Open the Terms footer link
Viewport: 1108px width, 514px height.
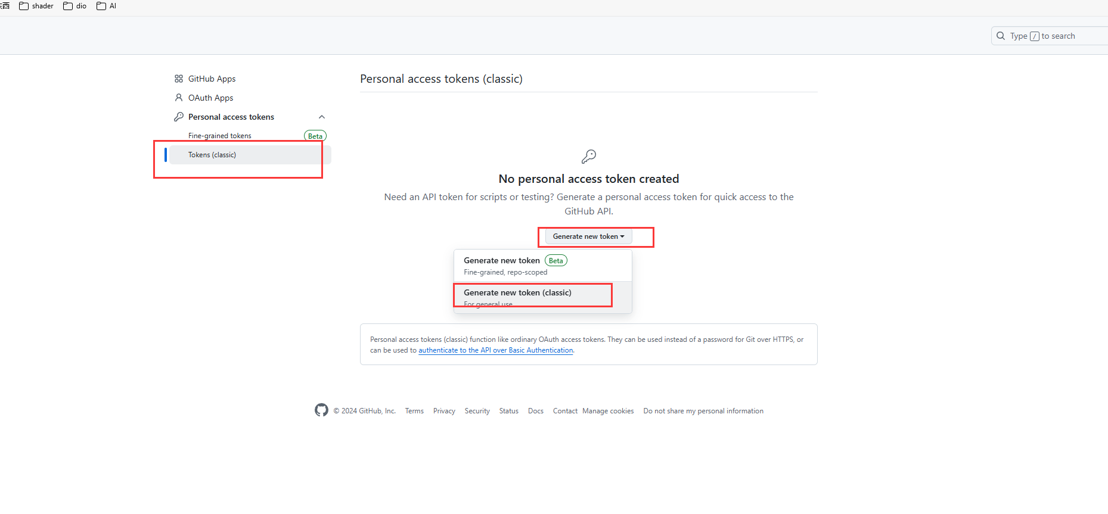pos(414,411)
